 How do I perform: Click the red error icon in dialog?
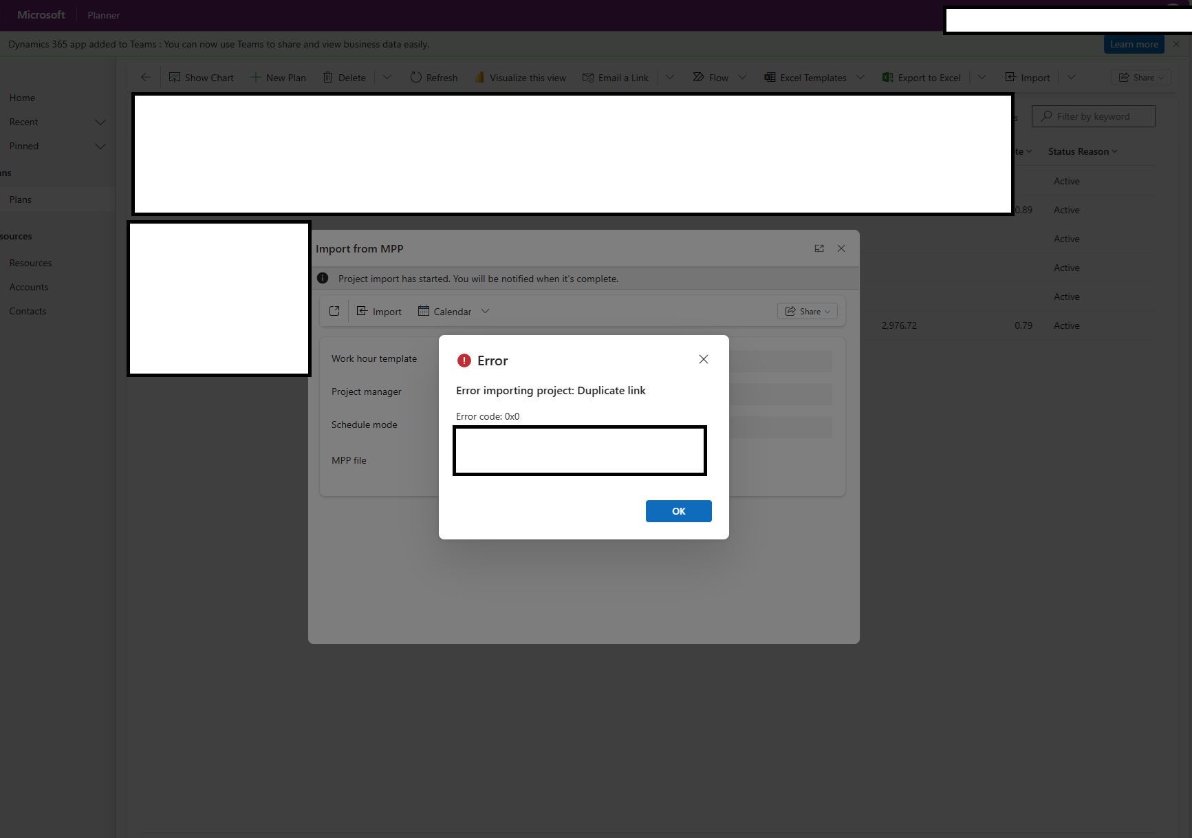click(x=464, y=361)
